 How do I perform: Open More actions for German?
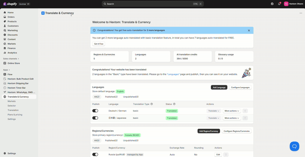pos(232,111)
